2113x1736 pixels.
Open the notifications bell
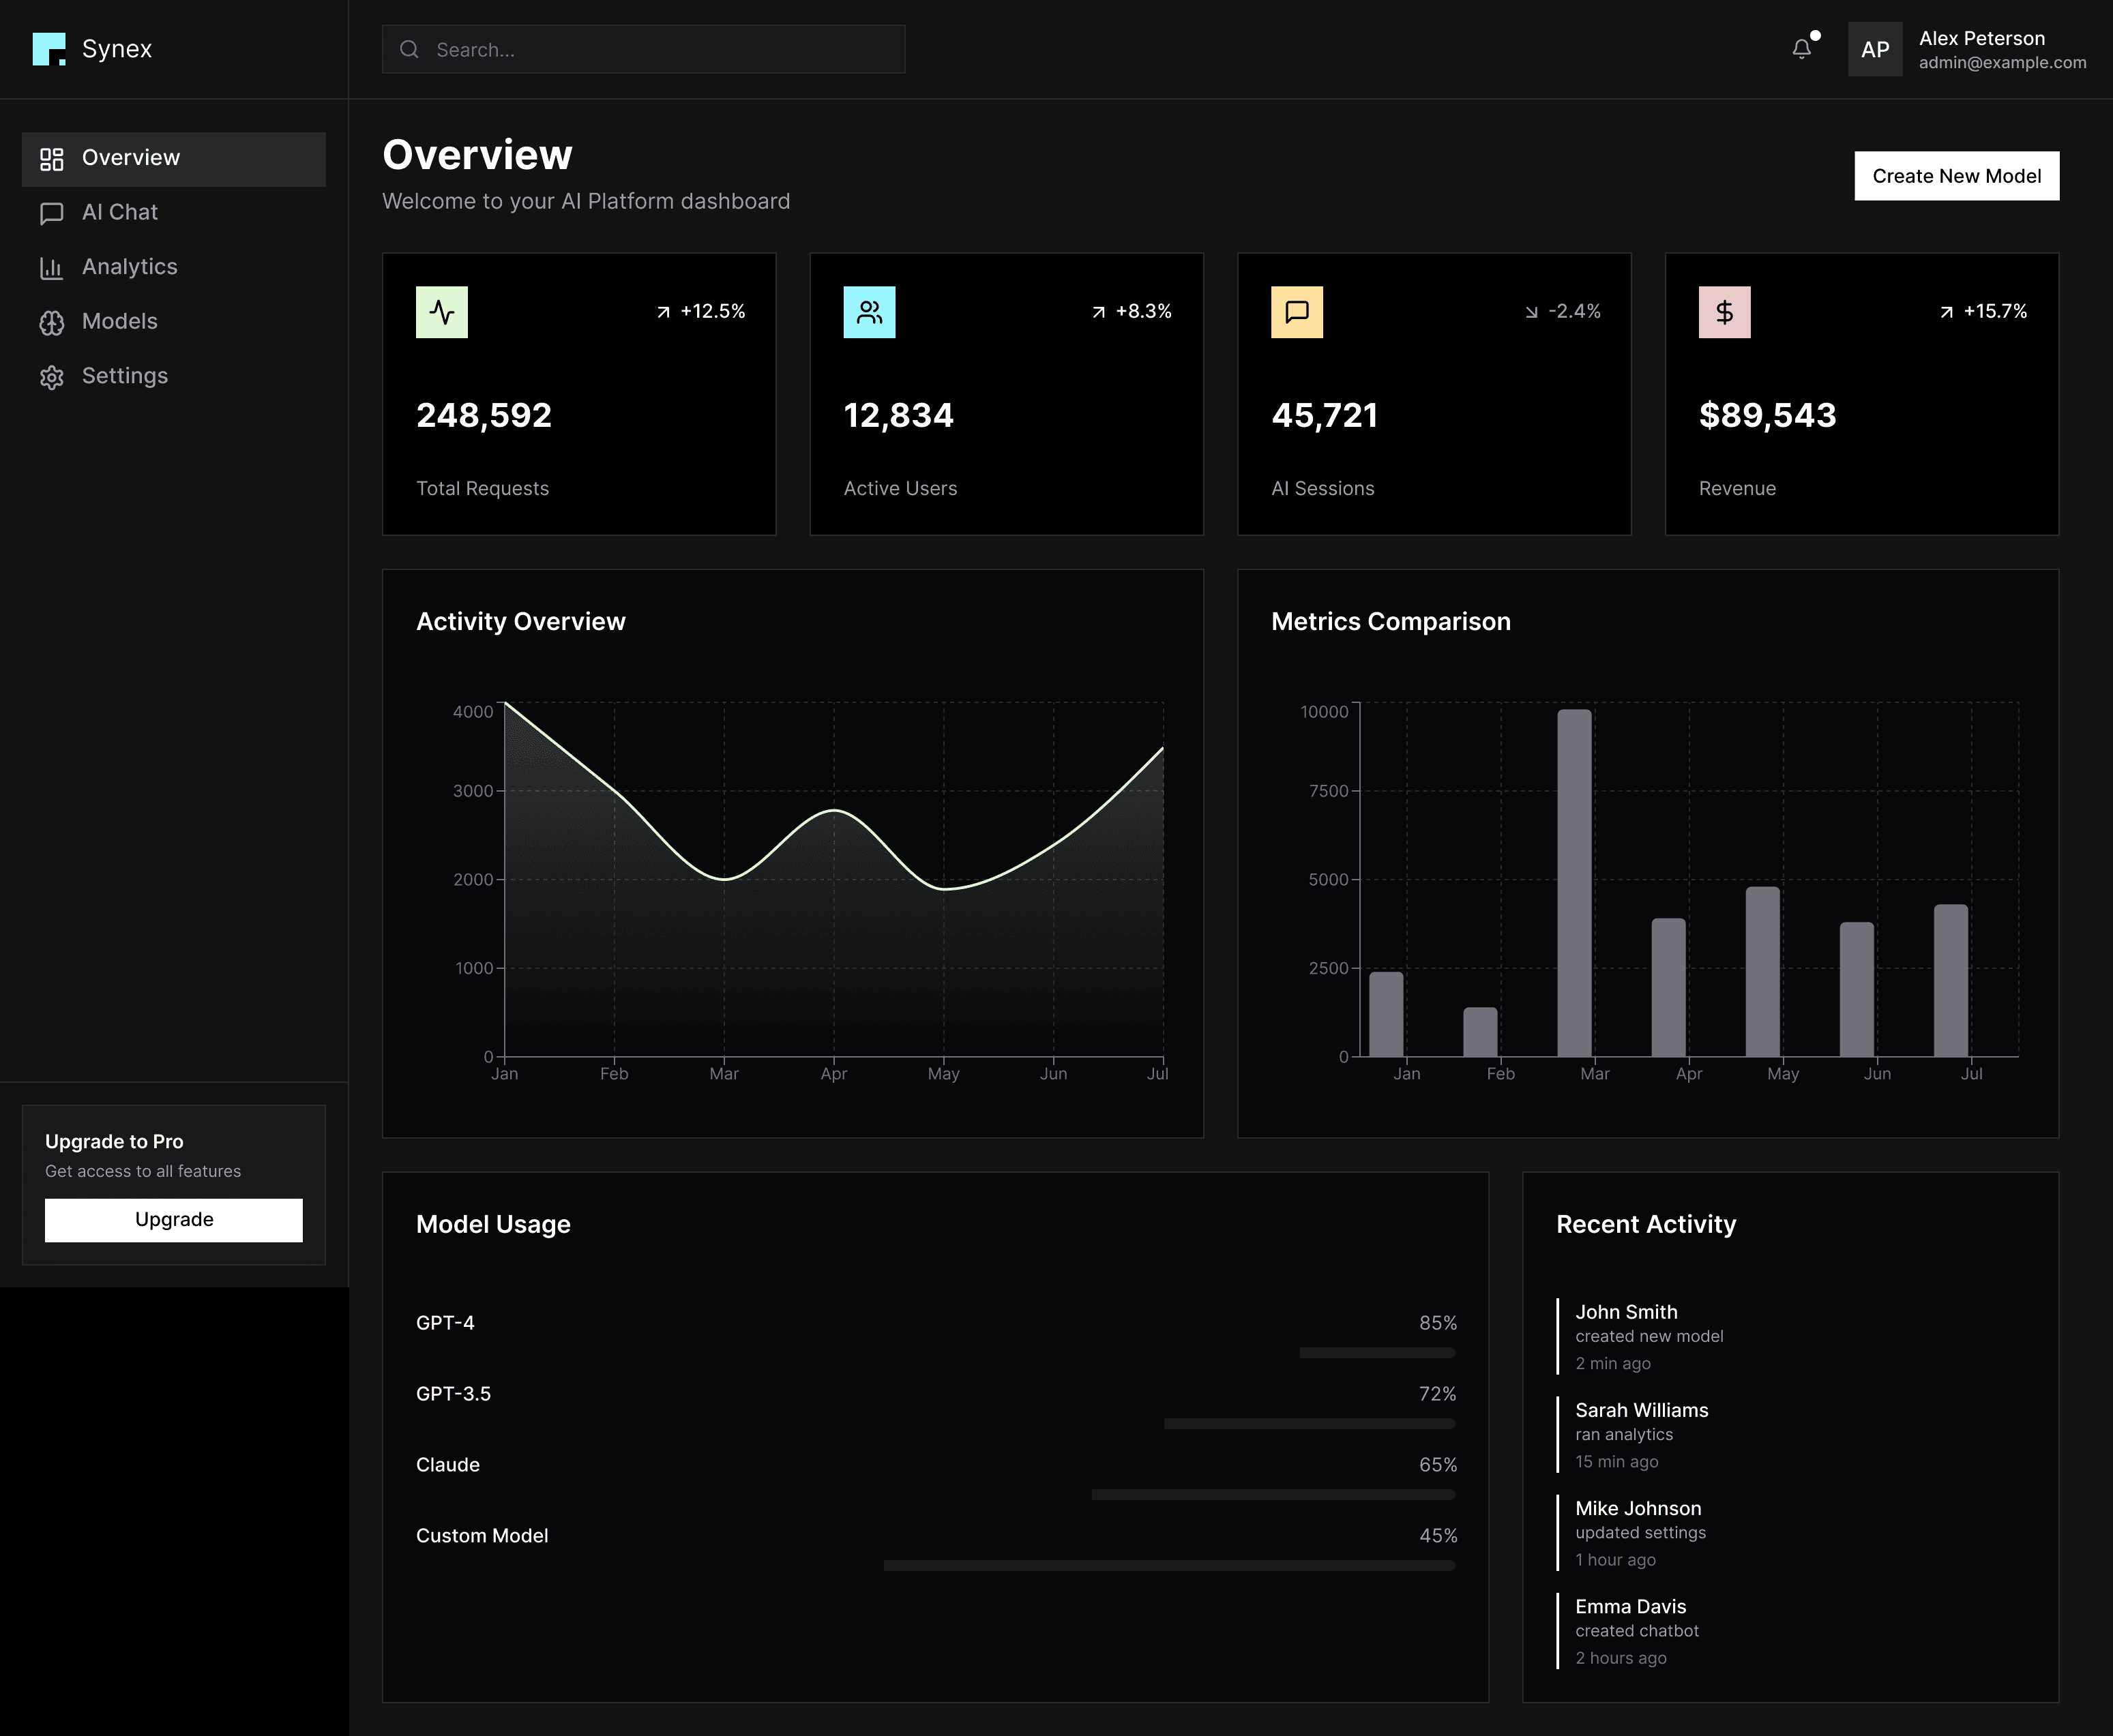(1801, 49)
